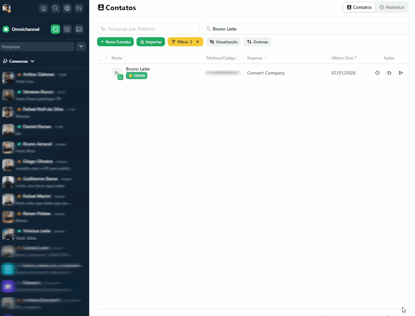This screenshot has height=316, width=415.
Task: Select the Contatos tab
Action: pyautogui.click(x=359, y=7)
